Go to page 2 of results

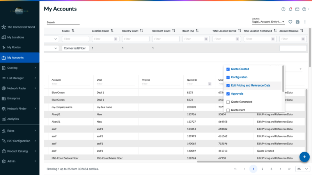pos(262,169)
